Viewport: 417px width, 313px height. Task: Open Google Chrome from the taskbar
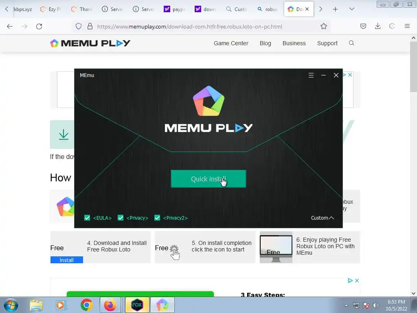point(86,305)
